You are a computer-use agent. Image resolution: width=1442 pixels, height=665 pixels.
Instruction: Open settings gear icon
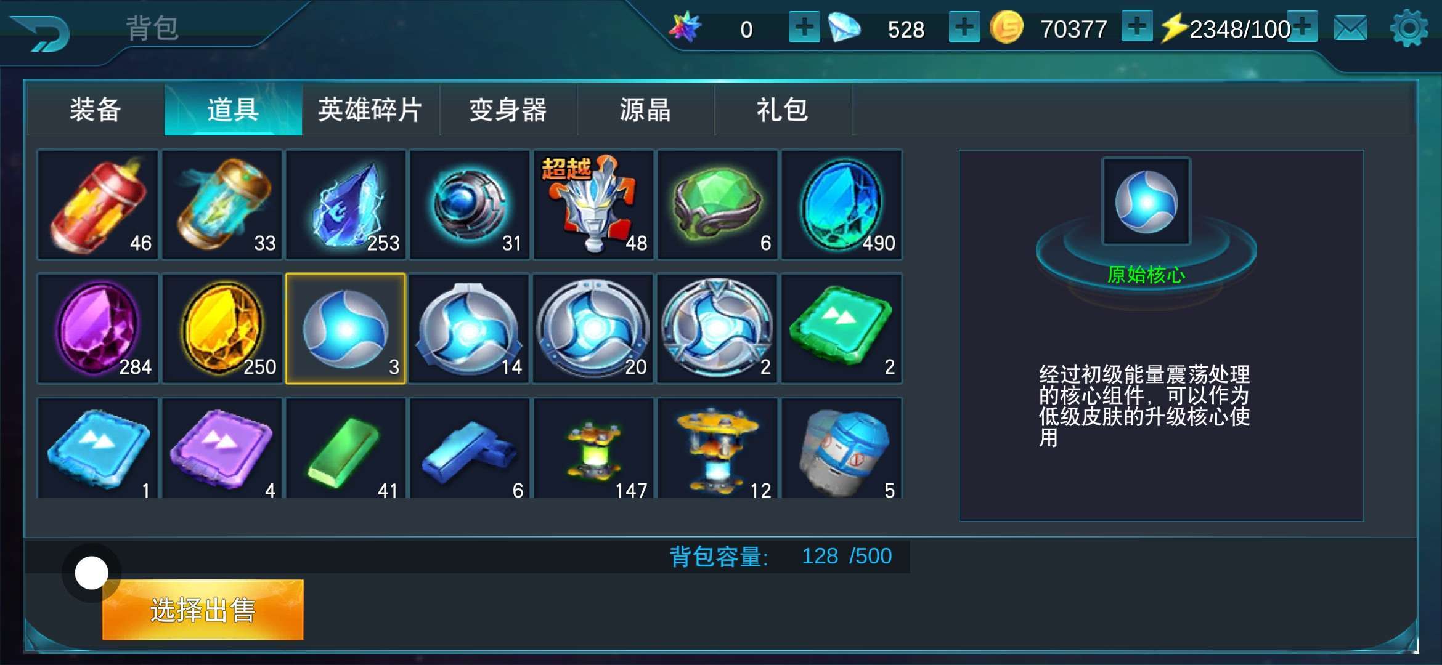click(1409, 28)
